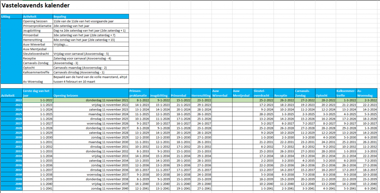The width and height of the screenshot is (380, 193).
Task: Select the 'Bepaald aan de hand van de volle maanstand' cell
Action: click(91, 79)
